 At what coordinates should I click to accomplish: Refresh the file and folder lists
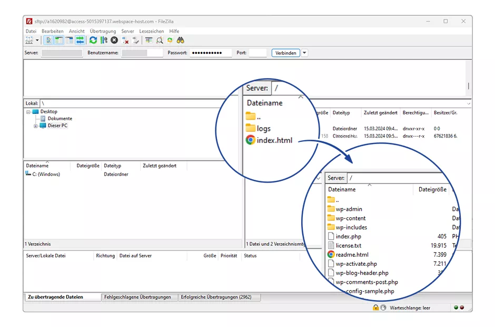click(x=93, y=40)
